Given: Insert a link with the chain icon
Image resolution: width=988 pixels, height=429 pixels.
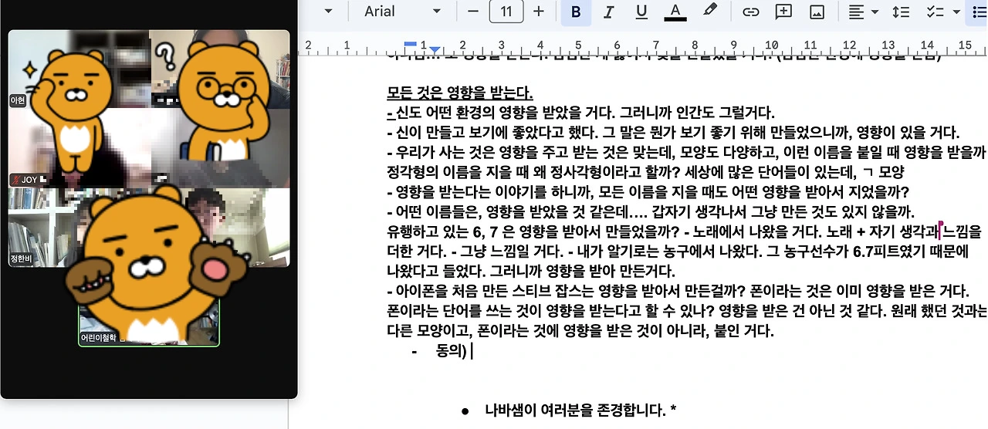Looking at the screenshot, I should coord(750,12).
